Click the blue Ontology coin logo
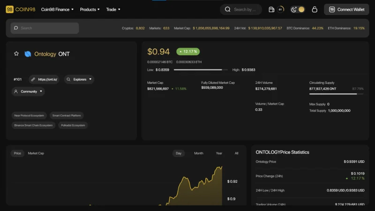Viewport: 375px width, 211px height. coord(28,54)
